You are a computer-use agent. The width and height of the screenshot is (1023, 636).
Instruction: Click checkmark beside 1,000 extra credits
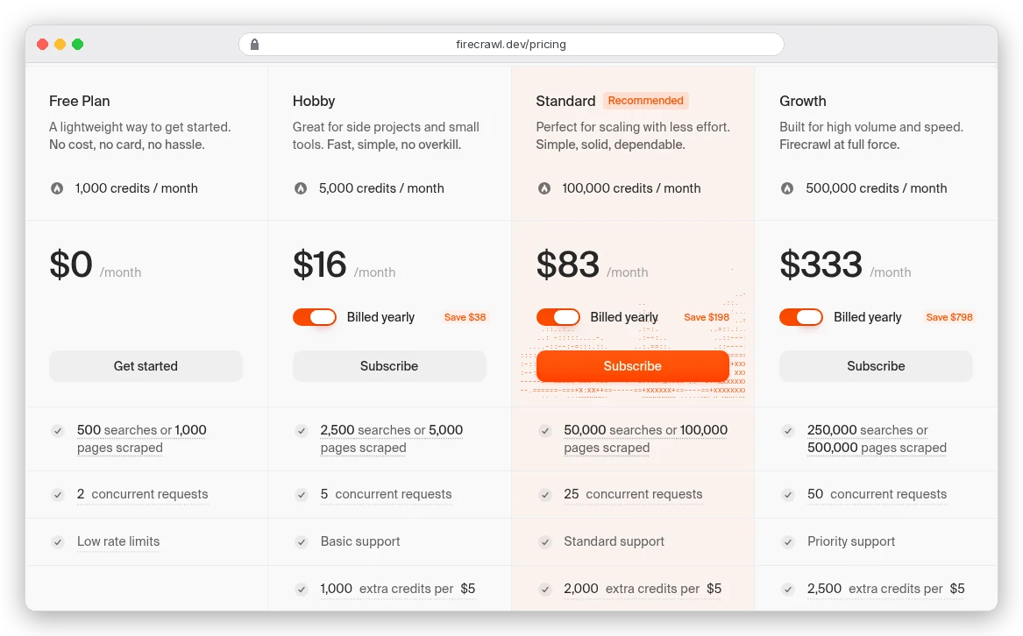tap(302, 589)
